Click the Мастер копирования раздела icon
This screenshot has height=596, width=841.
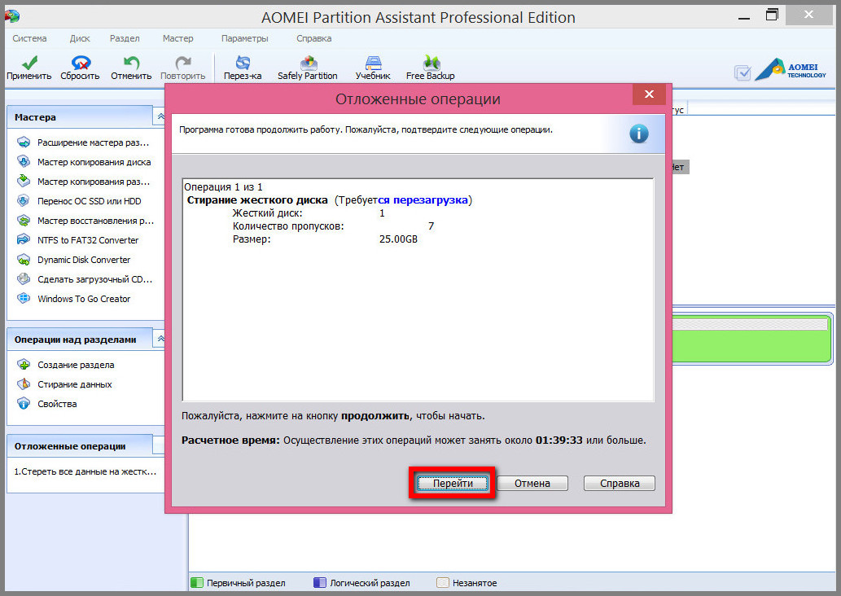[24, 181]
